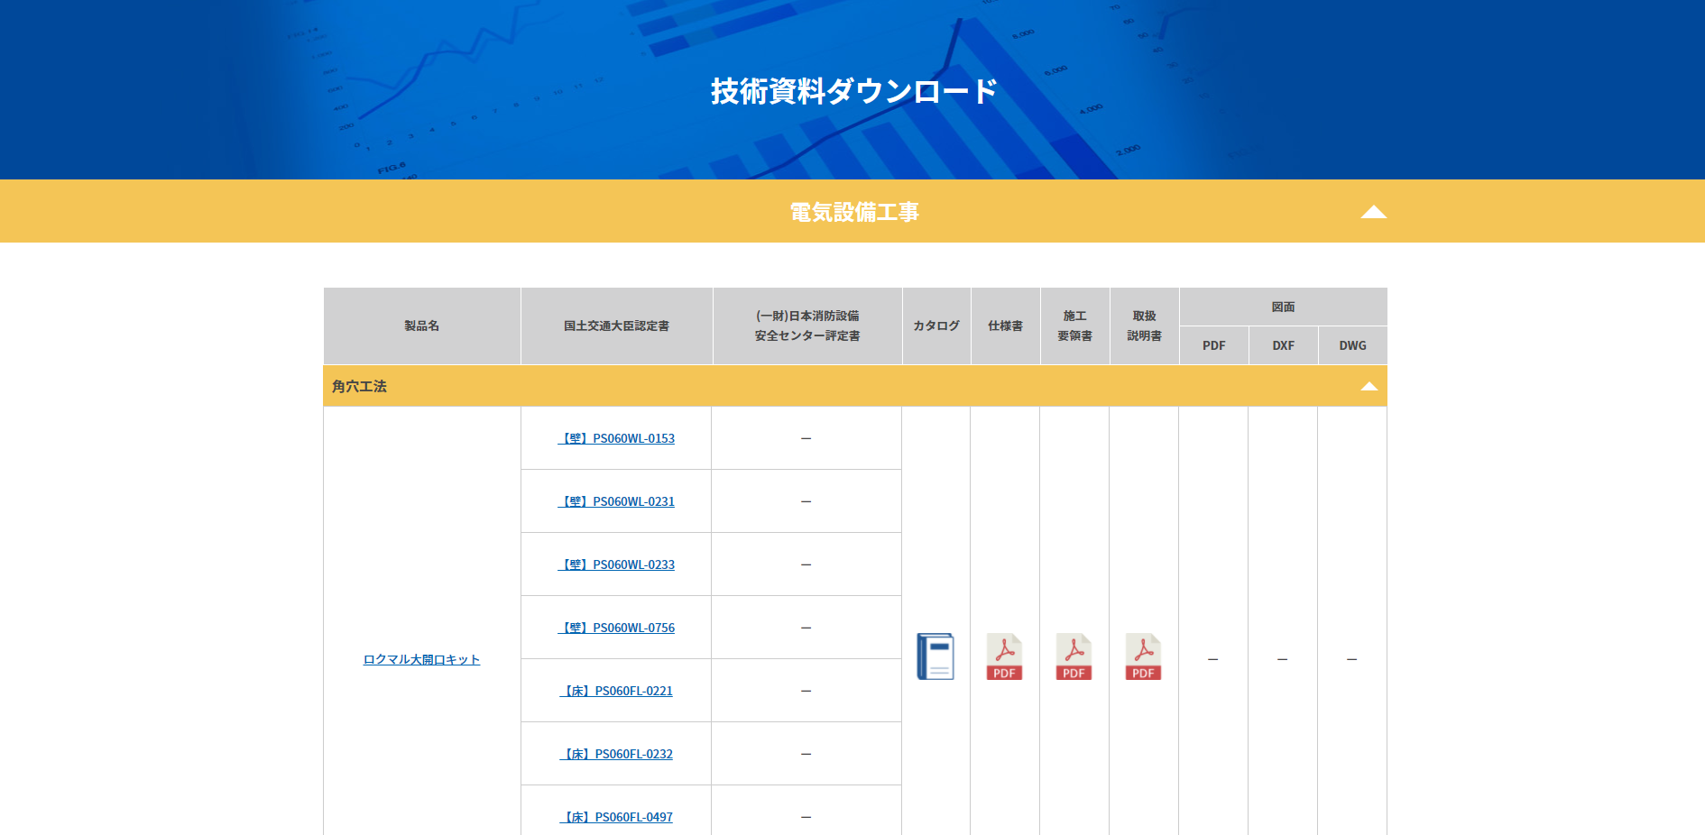
Task: Collapse the 電気設備工事 section arrow
Action: pyautogui.click(x=1373, y=212)
